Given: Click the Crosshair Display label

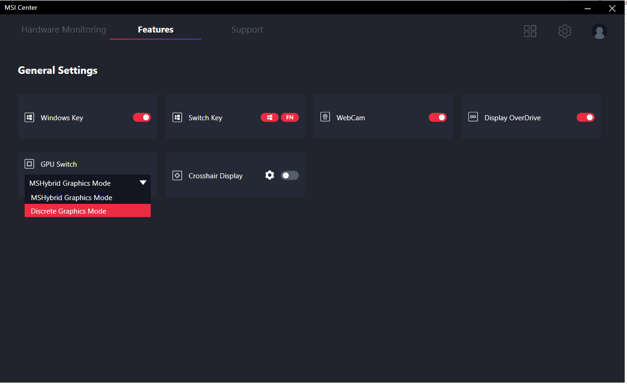Looking at the screenshot, I should (215, 176).
